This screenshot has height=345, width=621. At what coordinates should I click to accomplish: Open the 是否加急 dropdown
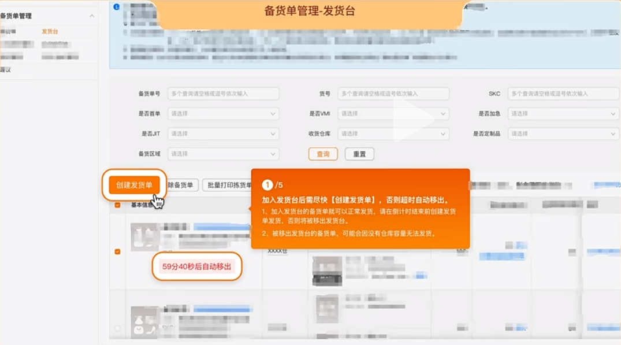click(563, 114)
